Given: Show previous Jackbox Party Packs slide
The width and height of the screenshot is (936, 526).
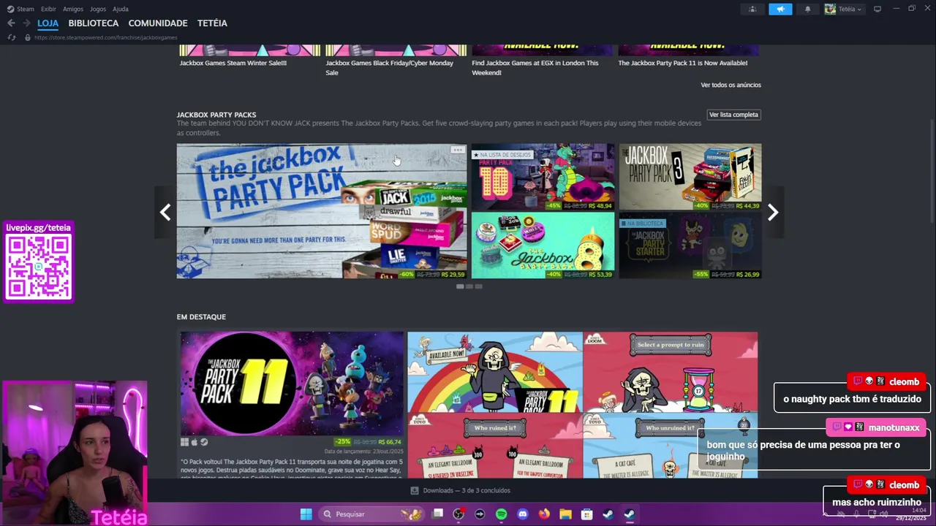Looking at the screenshot, I should click(x=165, y=212).
